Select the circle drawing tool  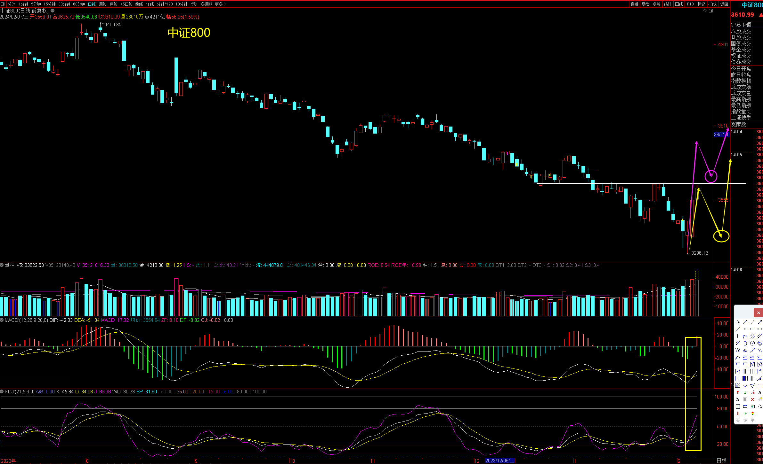(752, 343)
